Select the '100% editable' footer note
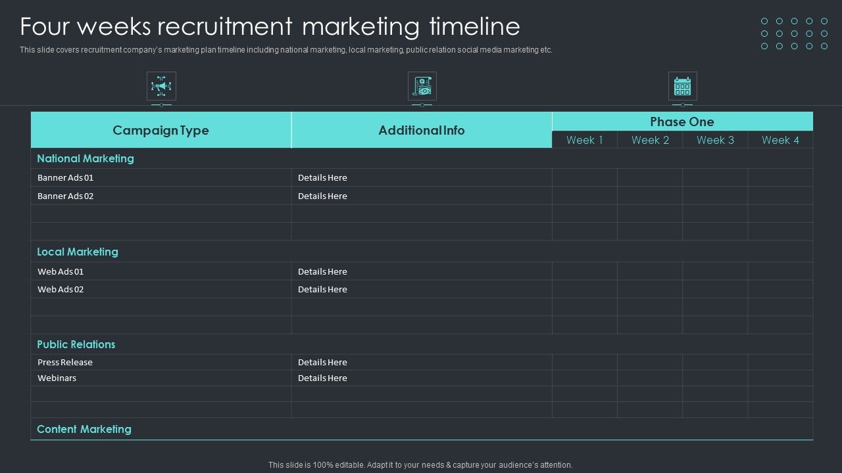The image size is (842, 473). click(x=420, y=464)
